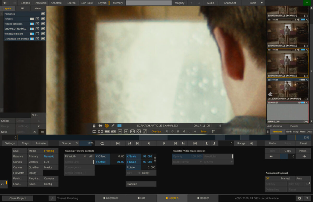Click the X Scale value slider
Viewport: 313px width, 202px height.
148,156
